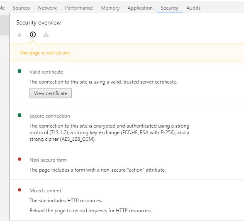Open the Performance tab

tap(79, 8)
